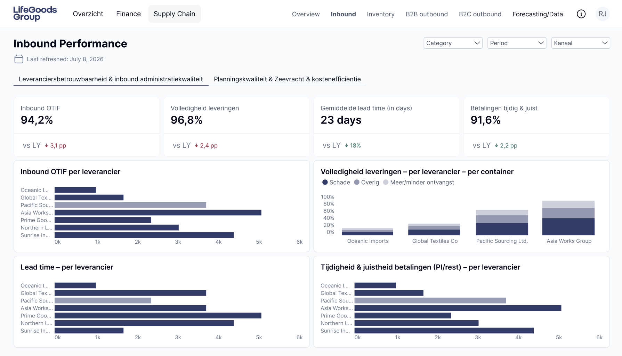Click 'Northern L...' label in betalingen chart
This screenshot has height=356, width=622.
(336, 323)
